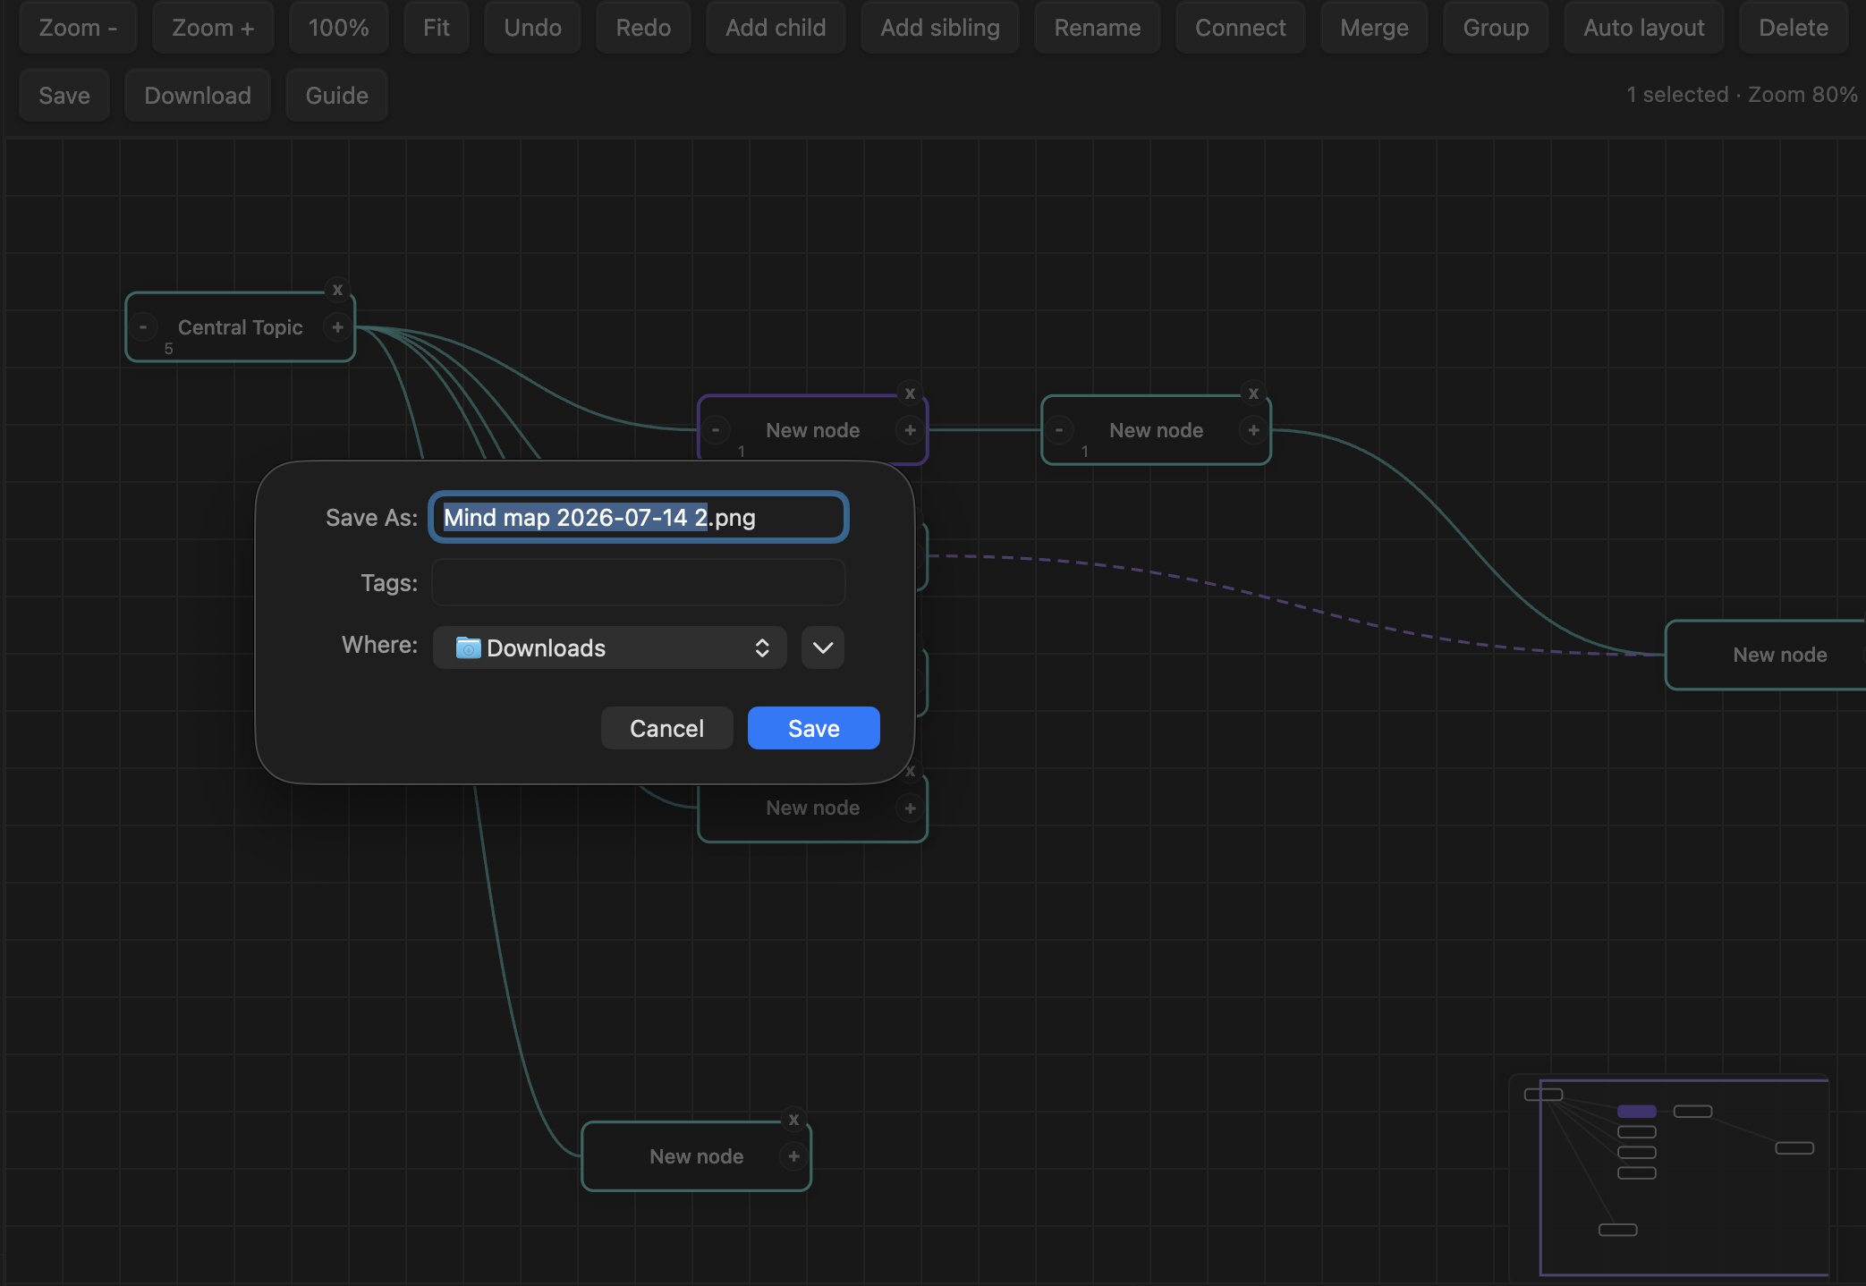Image resolution: width=1866 pixels, height=1286 pixels.
Task: Click plus on the second-level New node
Action: point(1254,430)
